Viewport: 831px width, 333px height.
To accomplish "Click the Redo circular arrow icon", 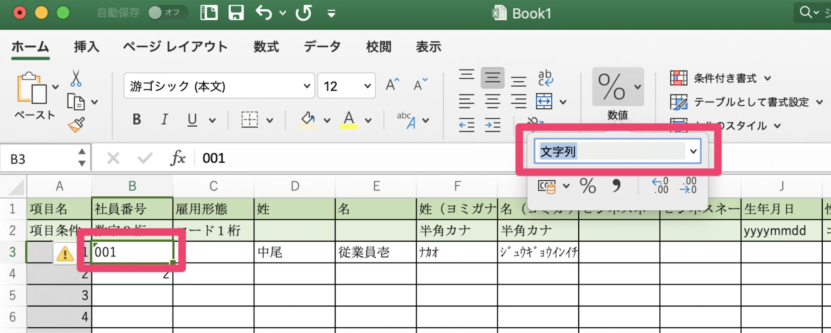I will 304,13.
